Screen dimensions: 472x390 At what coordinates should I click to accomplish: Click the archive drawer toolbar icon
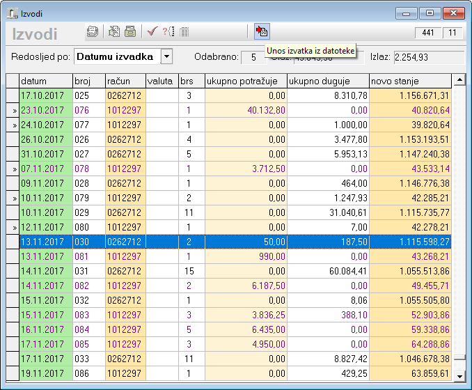[x=130, y=31]
